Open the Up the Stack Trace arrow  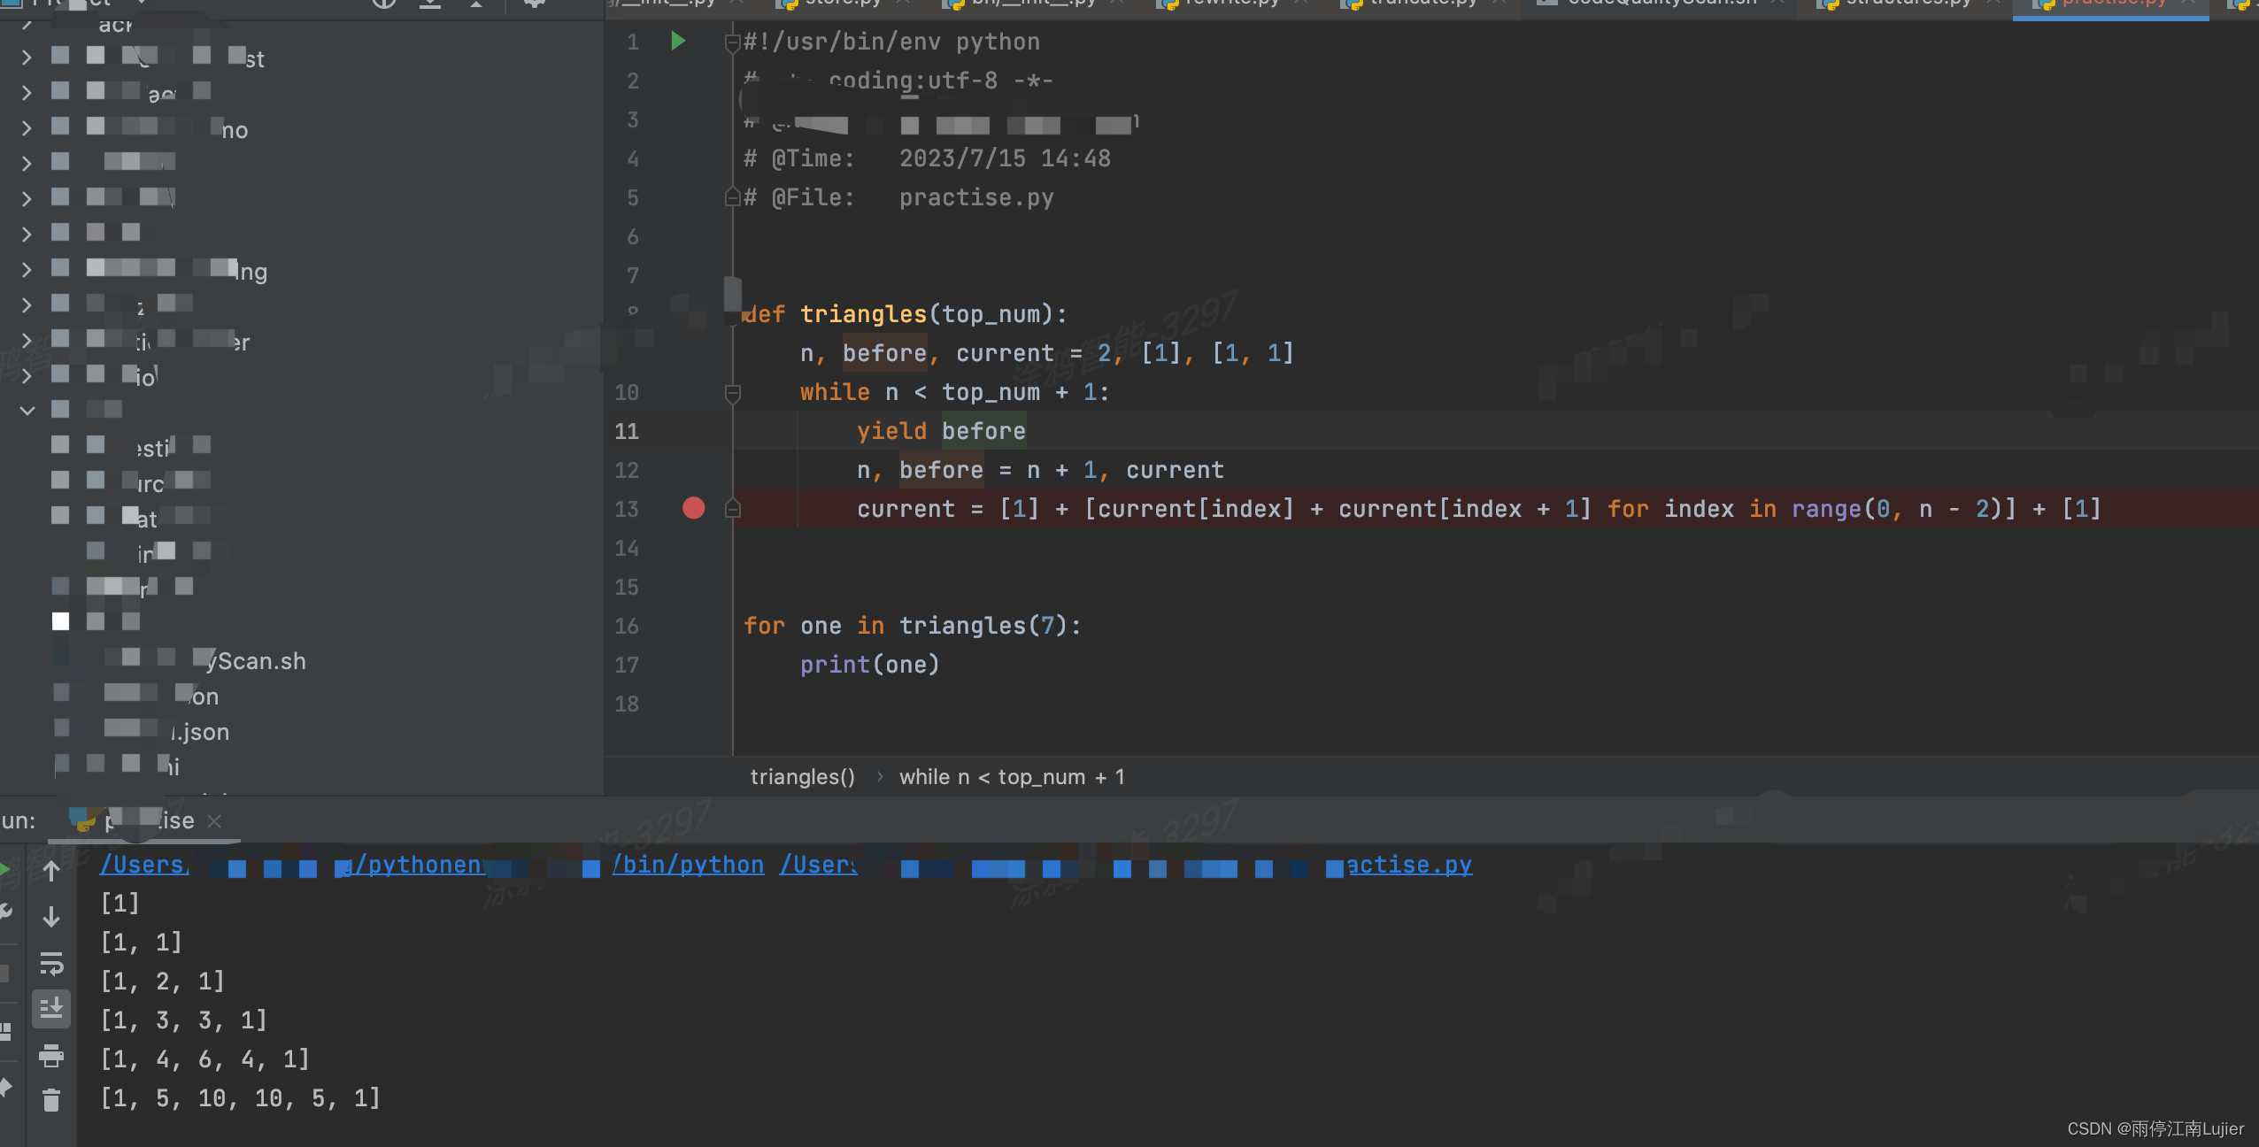click(x=51, y=871)
